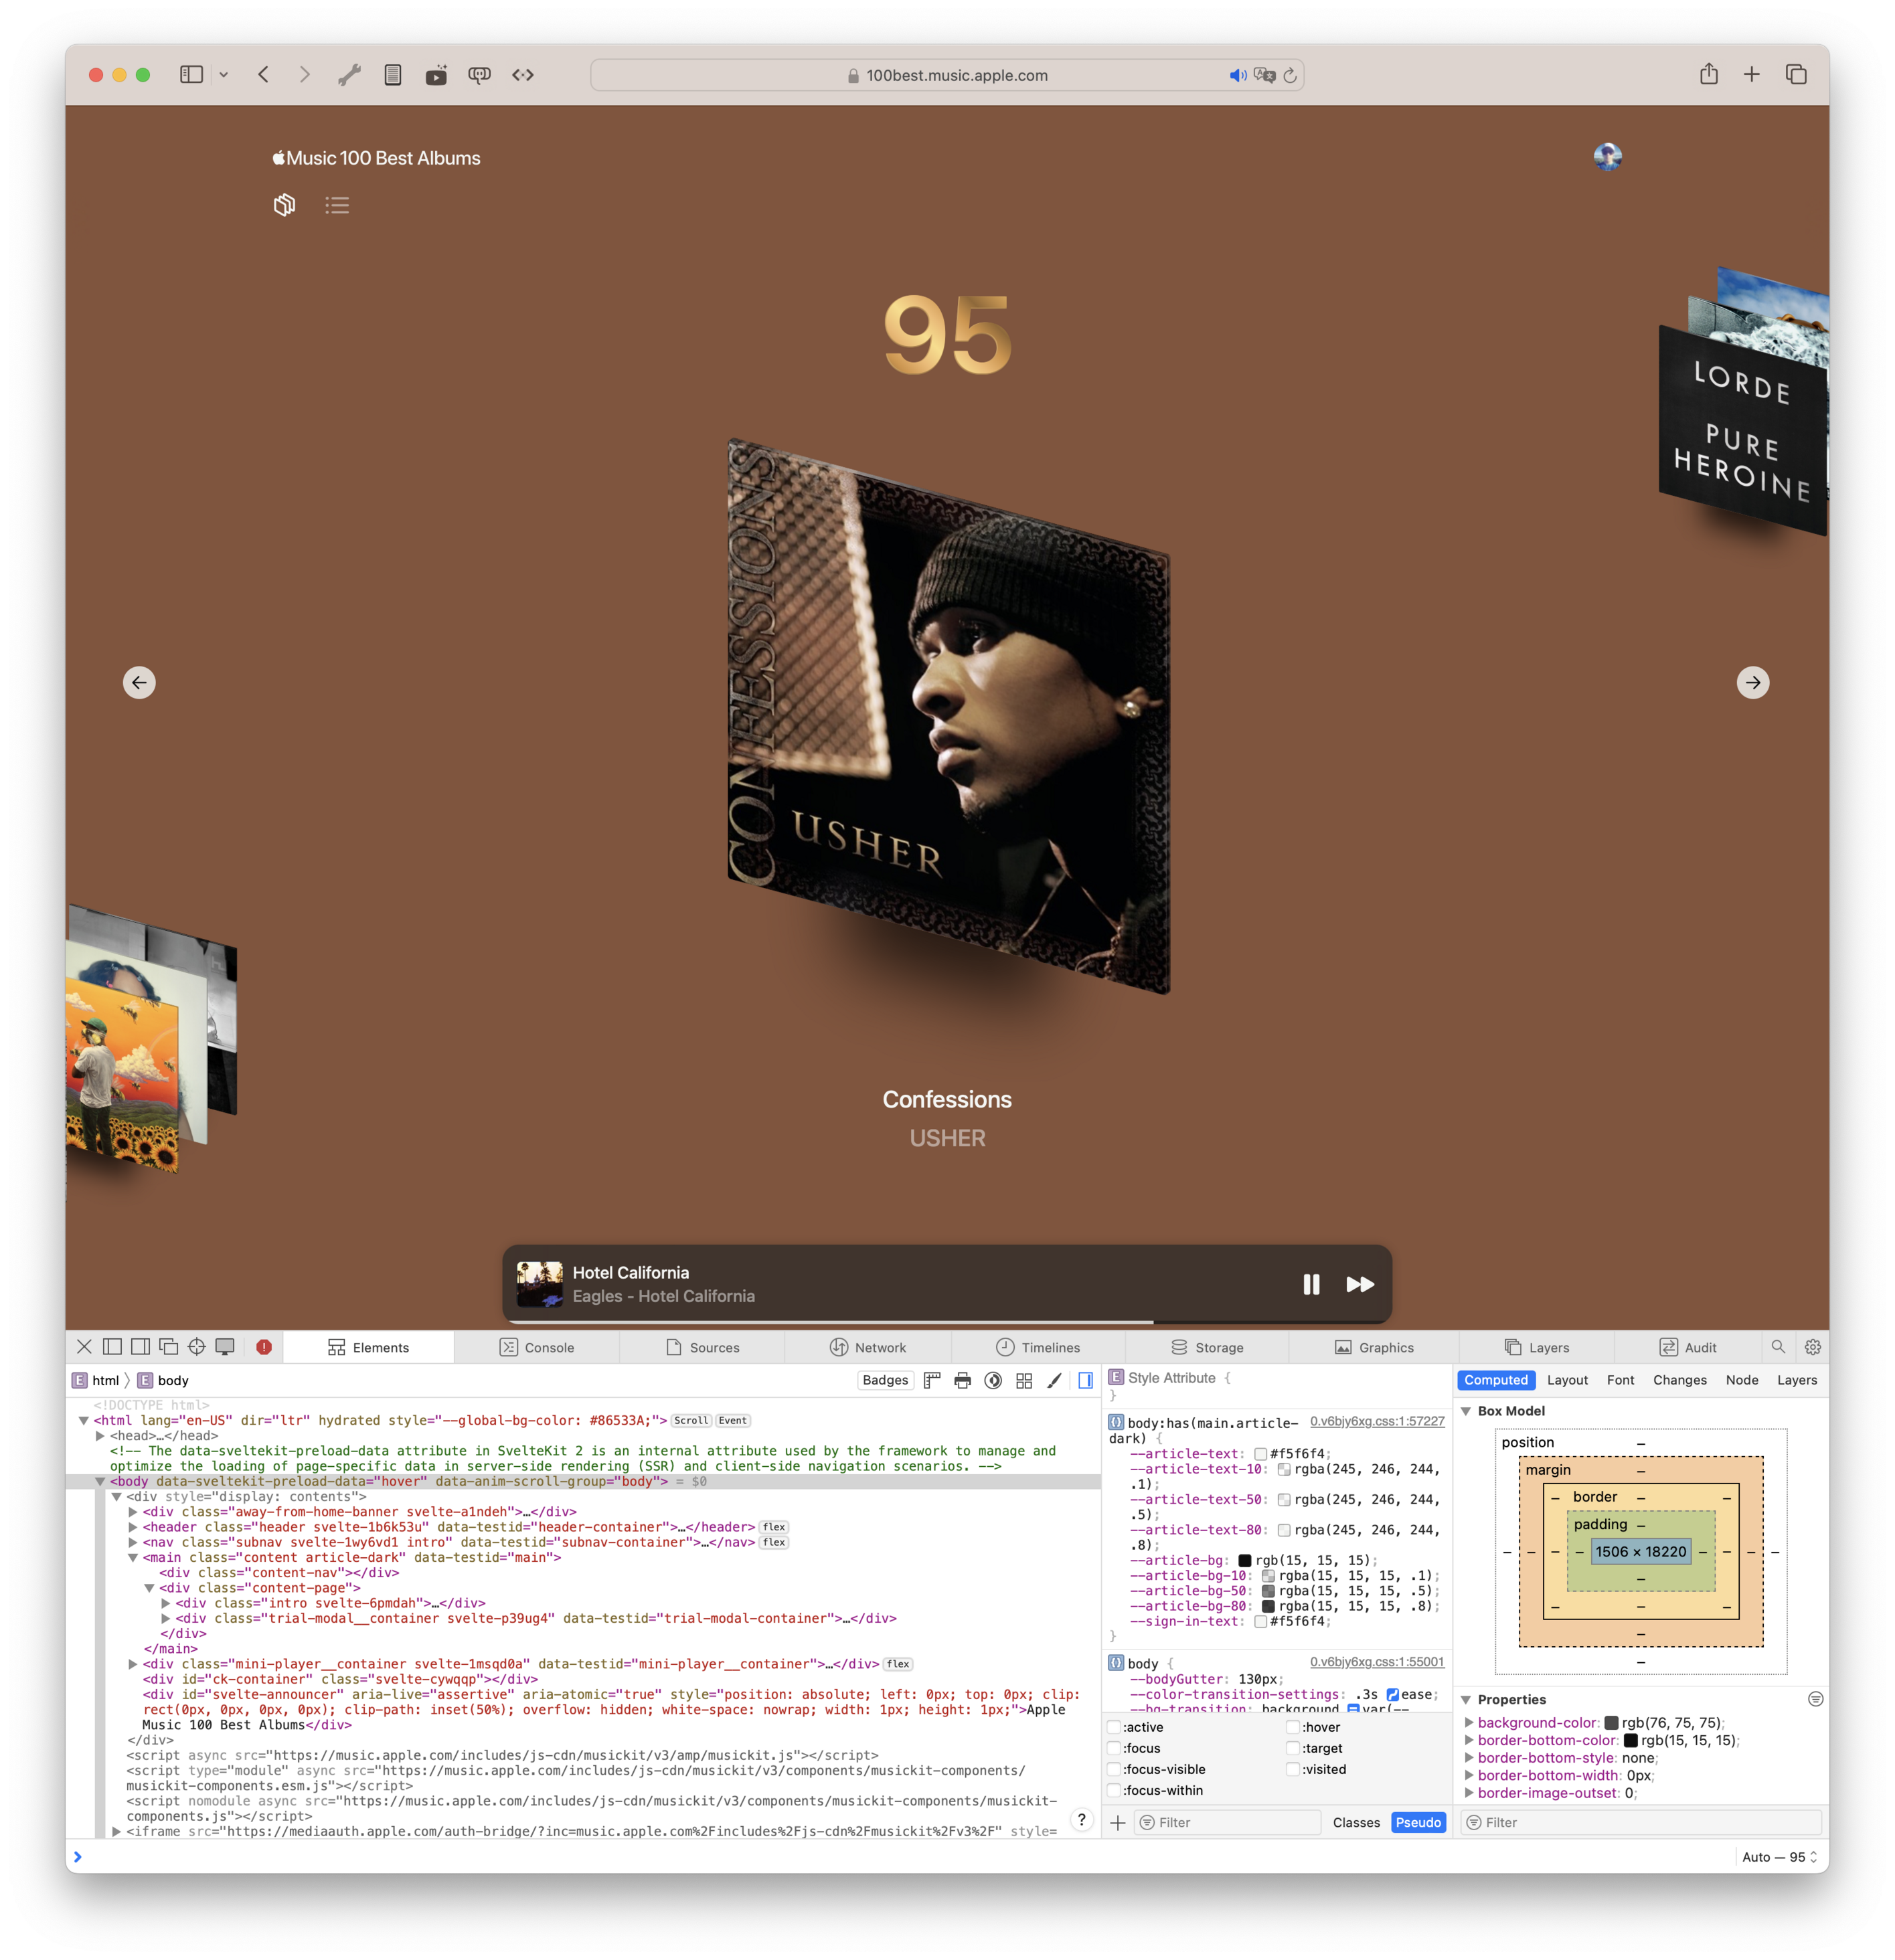Enable :hover pseudo-class checkbox
This screenshot has height=1960, width=1895.
(x=1293, y=1727)
